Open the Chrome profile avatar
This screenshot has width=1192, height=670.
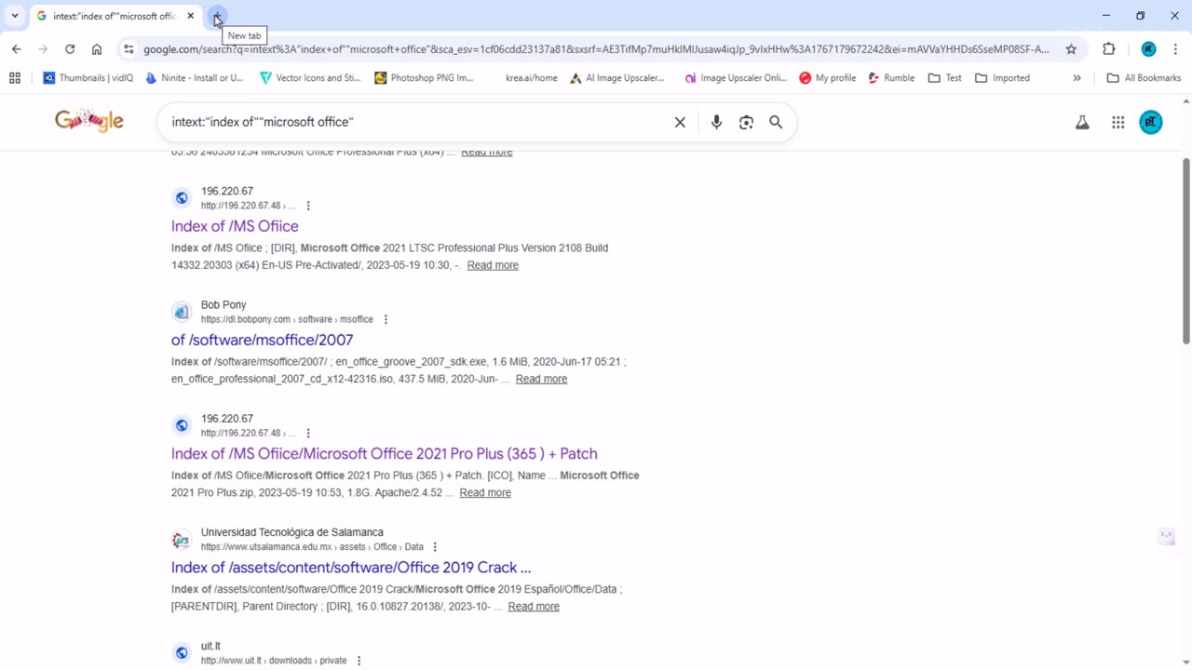[1148, 49]
